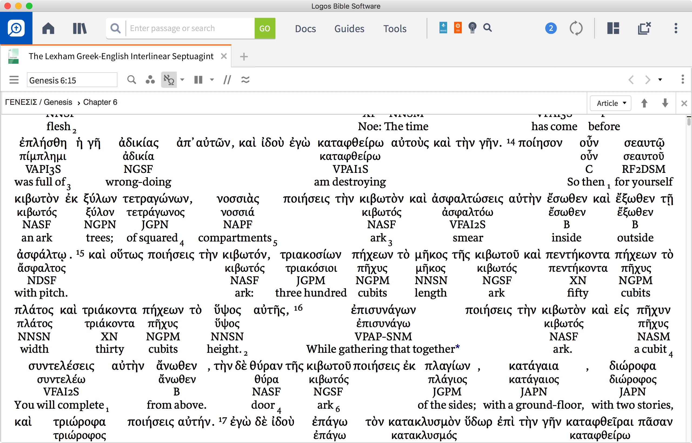This screenshot has height=443, width=692.
Task: Click the magnifier shortcut in shortcuts bar
Action: pos(487,28)
